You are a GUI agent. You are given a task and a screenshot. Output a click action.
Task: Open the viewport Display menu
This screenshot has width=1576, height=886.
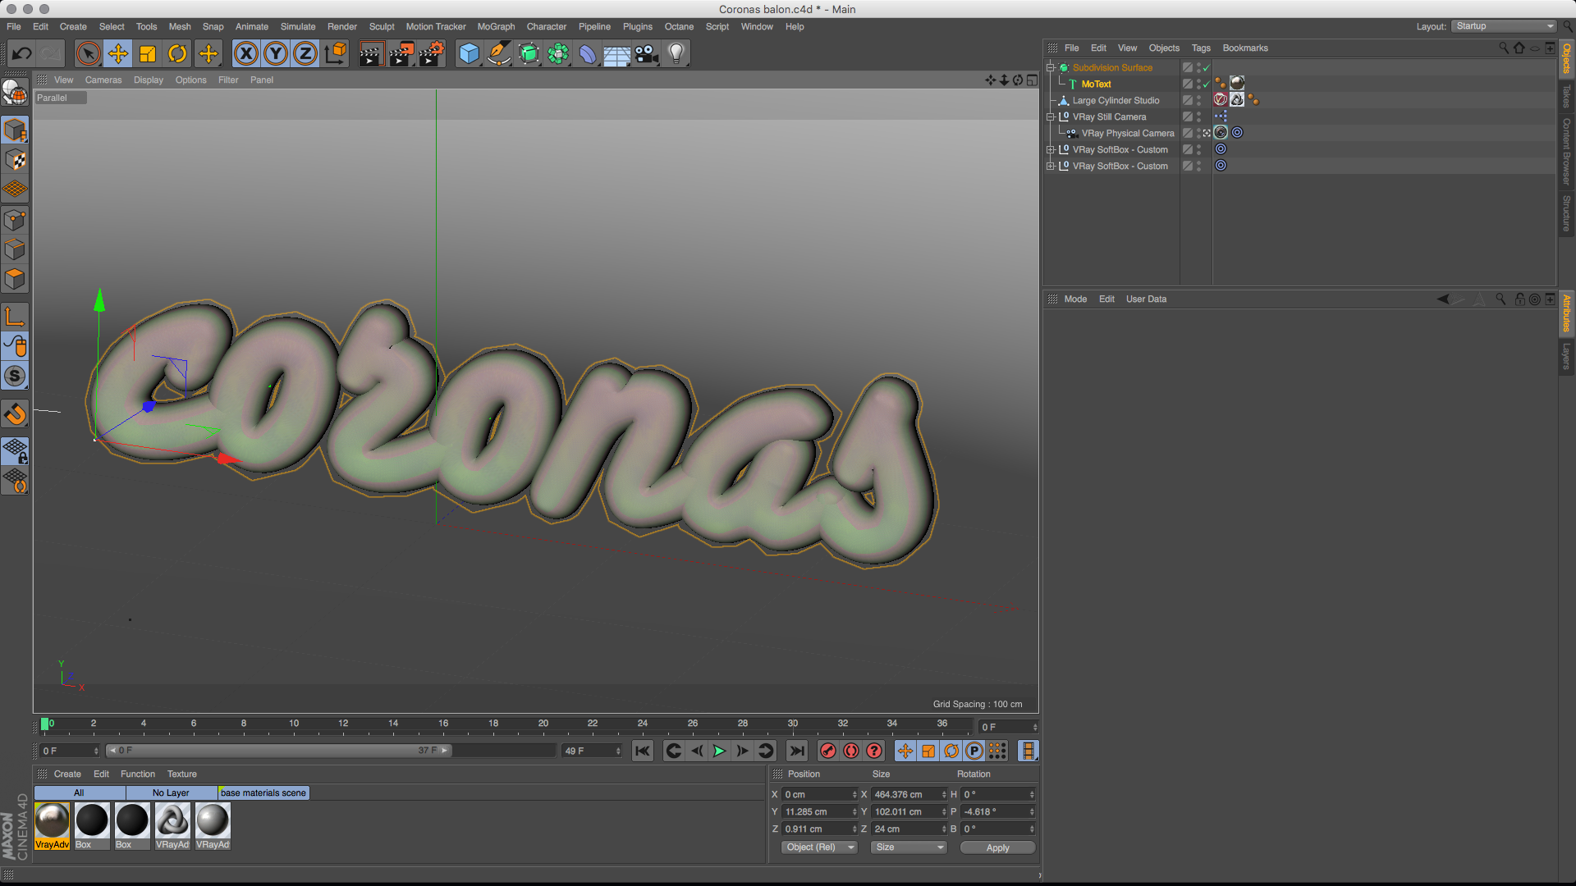pyautogui.click(x=149, y=80)
